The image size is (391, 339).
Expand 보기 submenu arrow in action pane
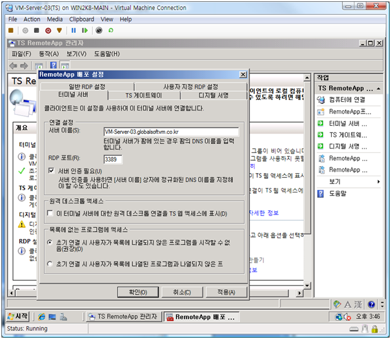[x=379, y=181]
